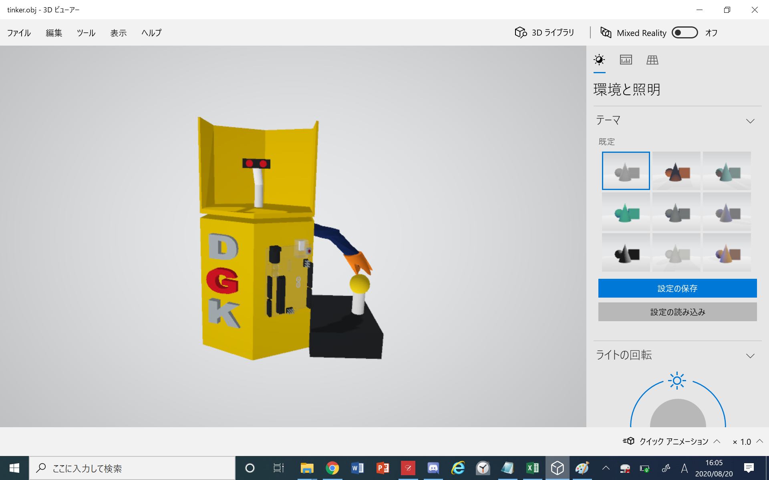Screen dimensions: 769x480
Task: Show hidden system tray icons
Action: (x=606, y=468)
